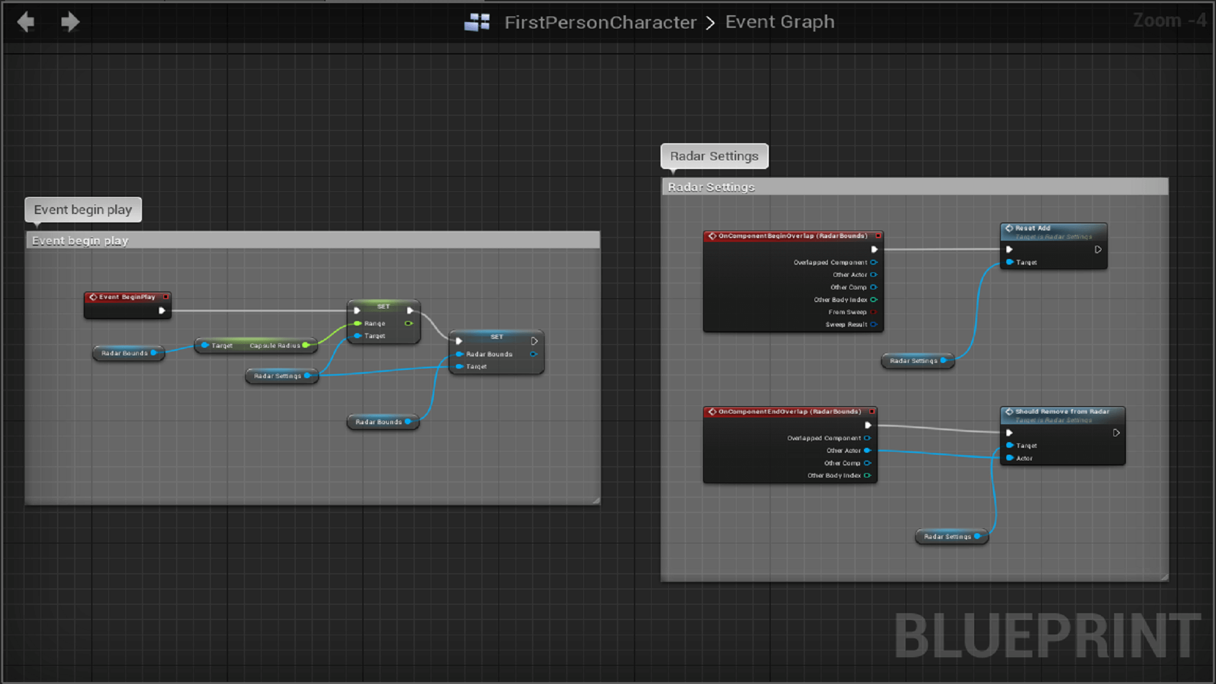Click the Range output pin on green SET node
This screenshot has height=684, width=1216.
point(408,323)
